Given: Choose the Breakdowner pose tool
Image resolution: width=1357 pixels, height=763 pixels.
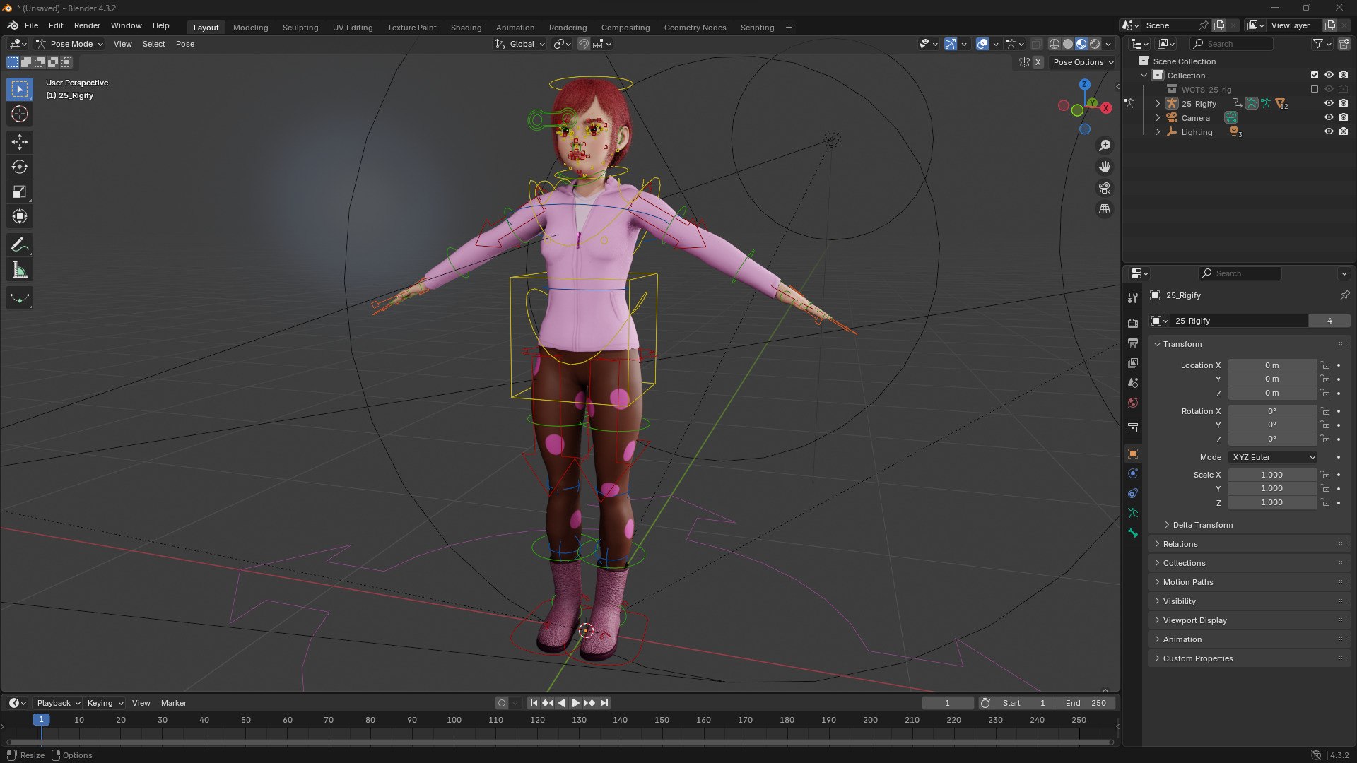Looking at the screenshot, I should pyautogui.click(x=20, y=298).
